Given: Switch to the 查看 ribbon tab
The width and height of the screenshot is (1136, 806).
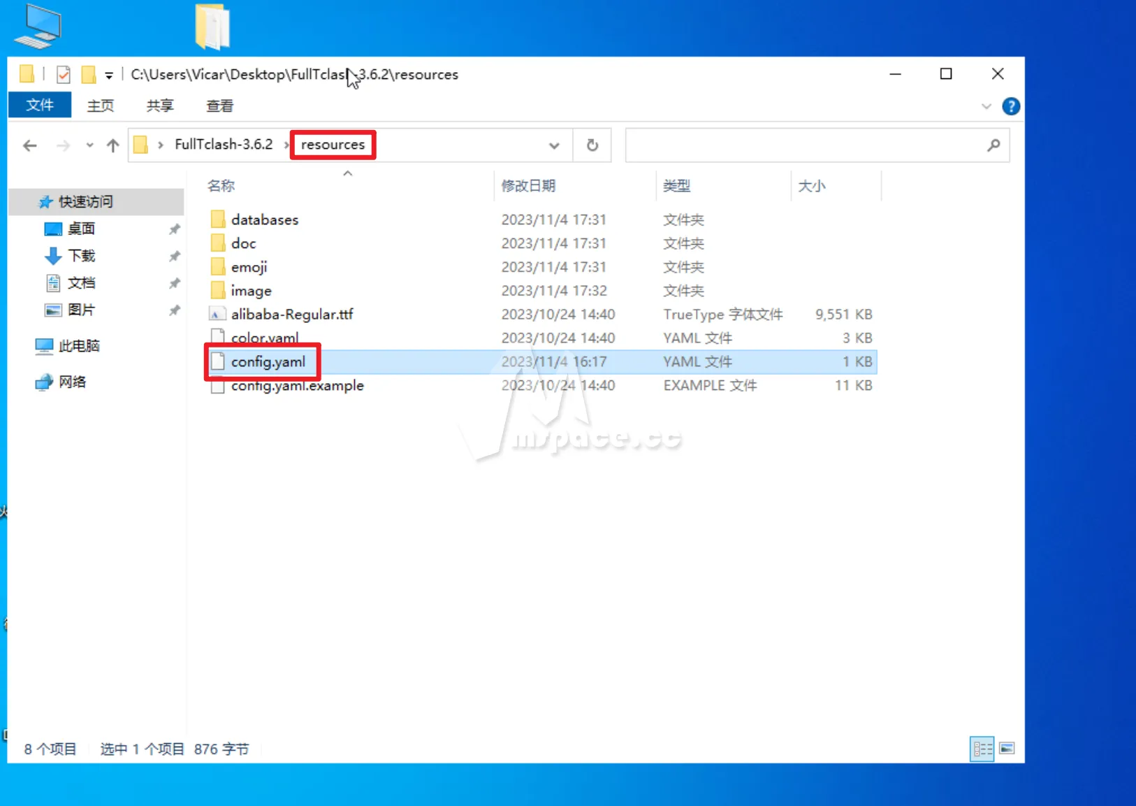Looking at the screenshot, I should (x=219, y=106).
